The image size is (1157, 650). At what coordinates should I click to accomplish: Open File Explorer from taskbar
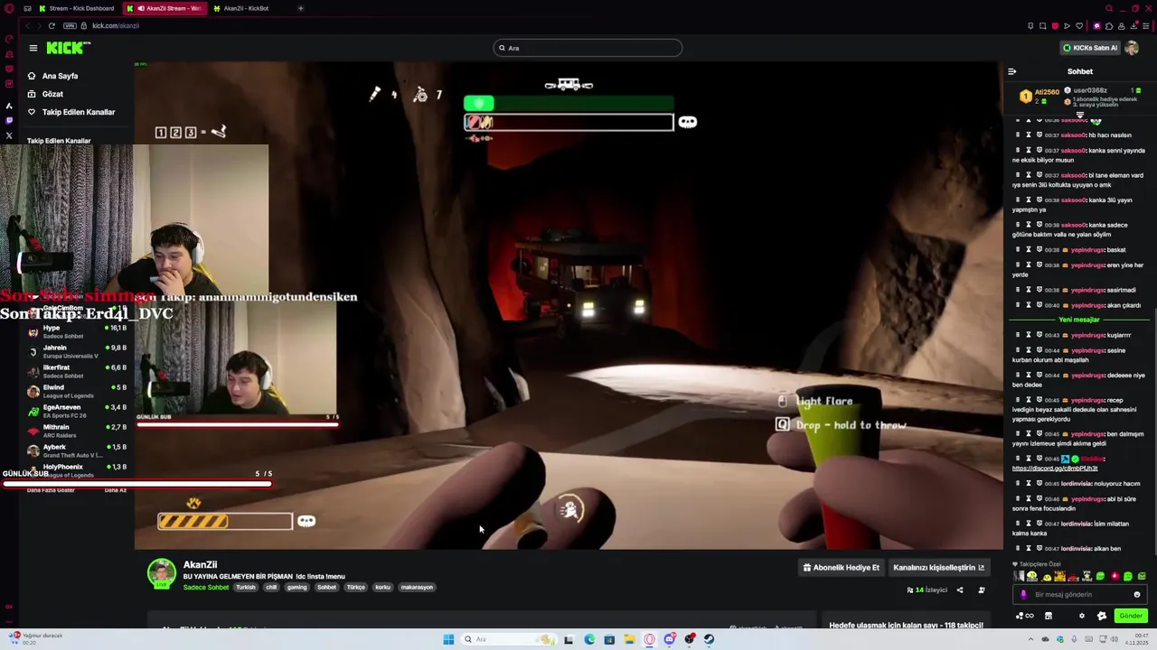pos(629,640)
